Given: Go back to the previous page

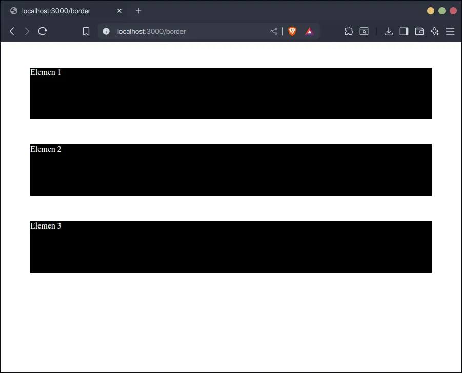Looking at the screenshot, I should coord(12,31).
